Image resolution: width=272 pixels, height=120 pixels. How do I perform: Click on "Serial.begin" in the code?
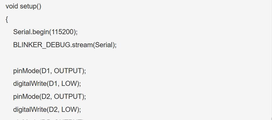[31, 32]
